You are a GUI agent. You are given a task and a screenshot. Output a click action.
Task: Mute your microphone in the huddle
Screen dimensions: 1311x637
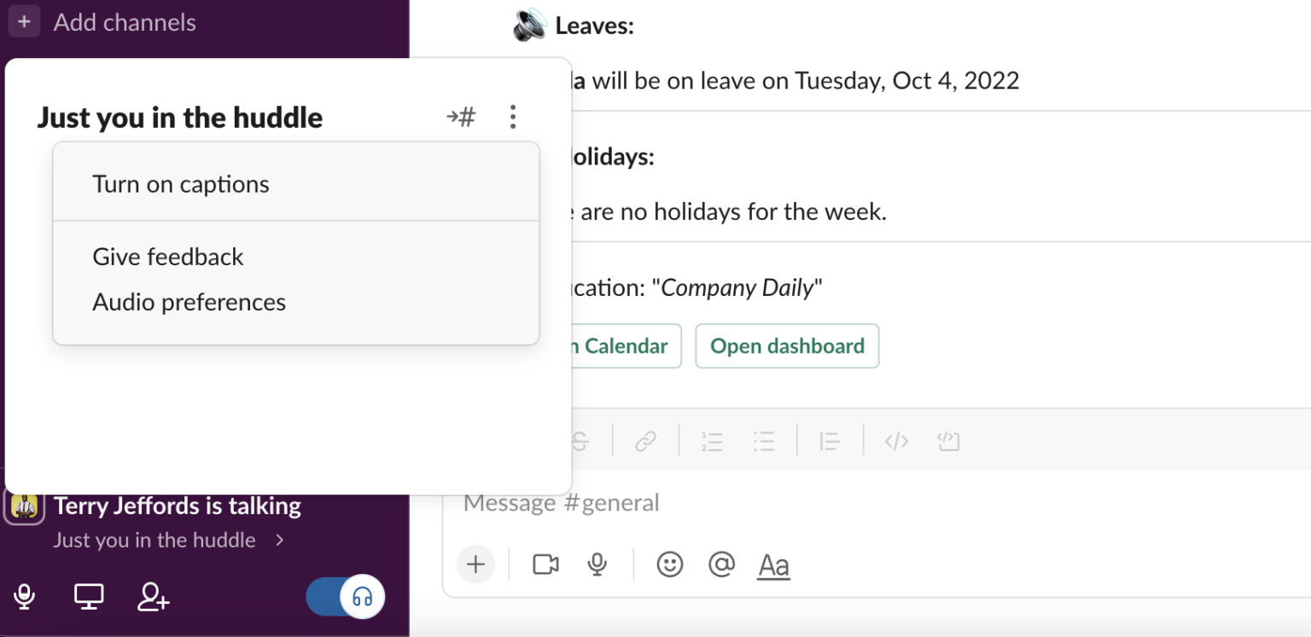[x=24, y=597]
